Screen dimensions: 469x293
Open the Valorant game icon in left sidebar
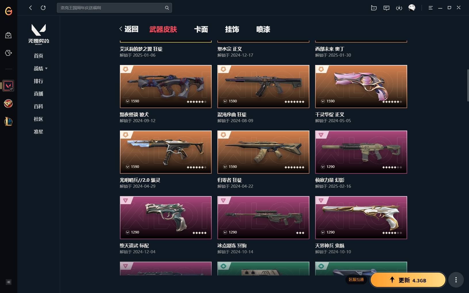pyautogui.click(x=8, y=85)
